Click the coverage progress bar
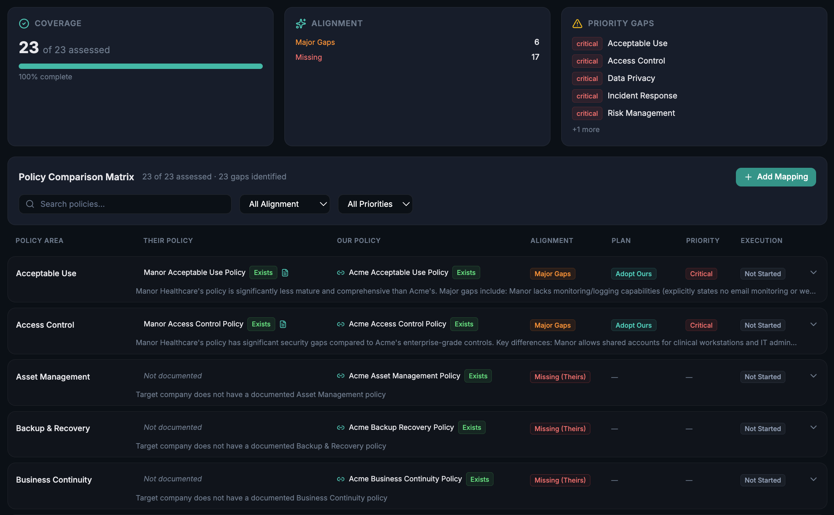This screenshot has width=834, height=515. [141, 66]
